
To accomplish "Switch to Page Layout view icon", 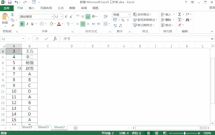I will [x=156, y=133].
